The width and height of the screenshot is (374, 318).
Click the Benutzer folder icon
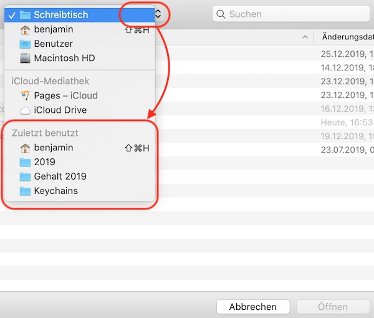click(25, 44)
